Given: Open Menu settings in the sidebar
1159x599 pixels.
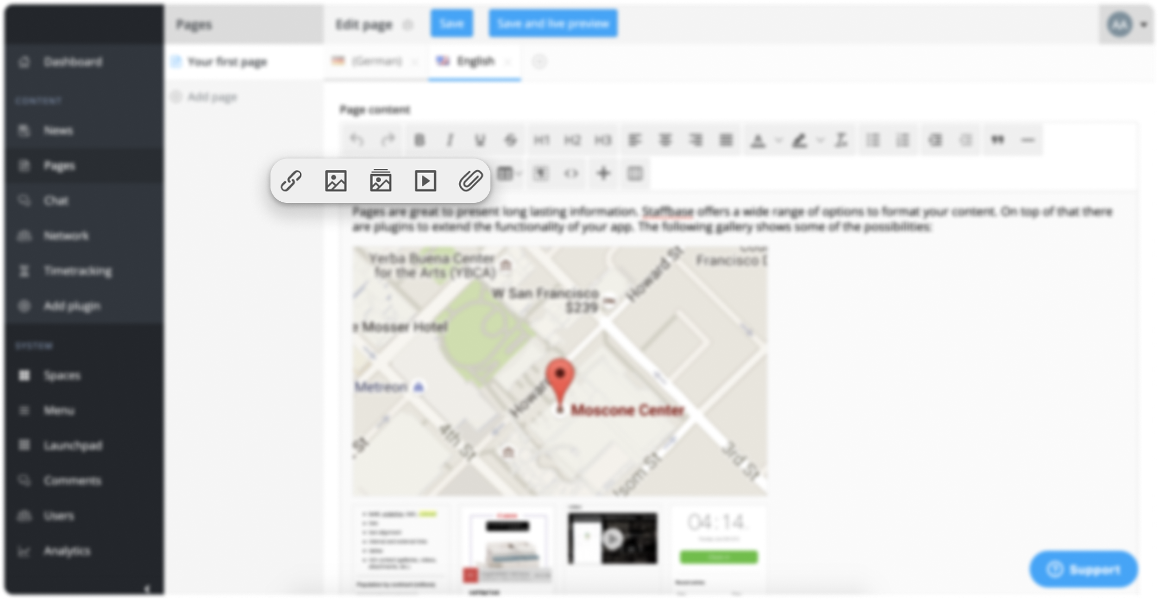Looking at the screenshot, I should coord(84,411).
